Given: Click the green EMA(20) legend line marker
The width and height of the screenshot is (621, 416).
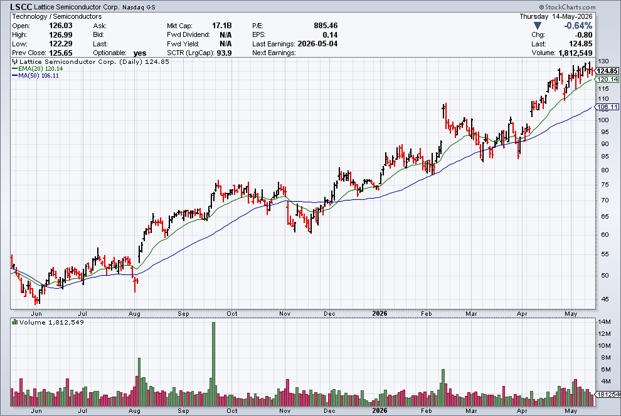Looking at the screenshot, I should pyautogui.click(x=14, y=69).
